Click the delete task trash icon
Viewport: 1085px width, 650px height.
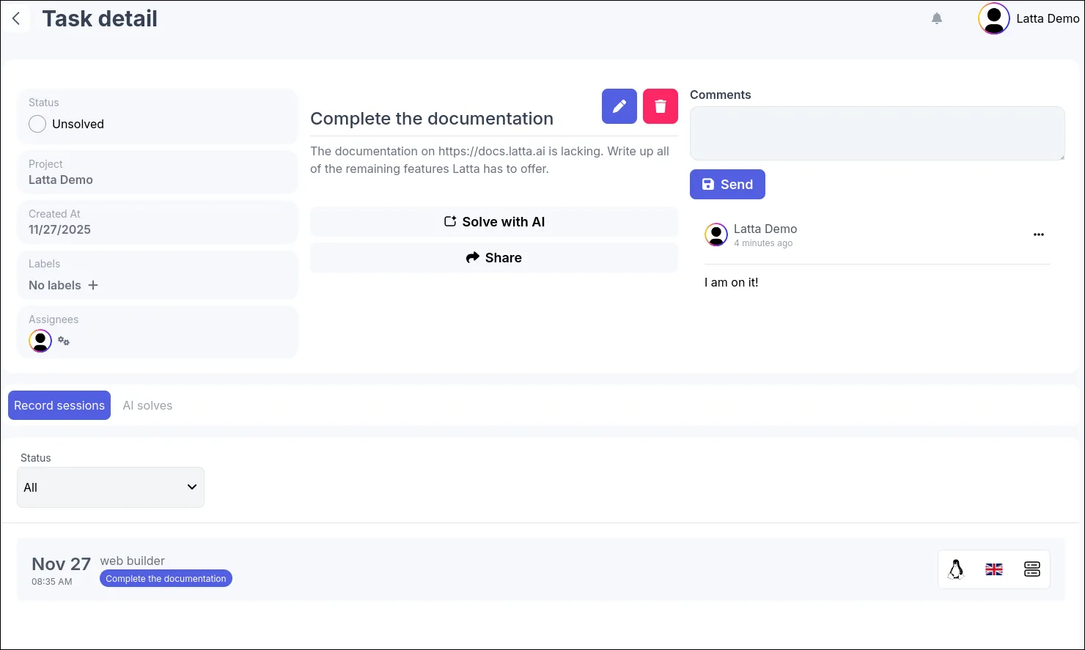[660, 106]
